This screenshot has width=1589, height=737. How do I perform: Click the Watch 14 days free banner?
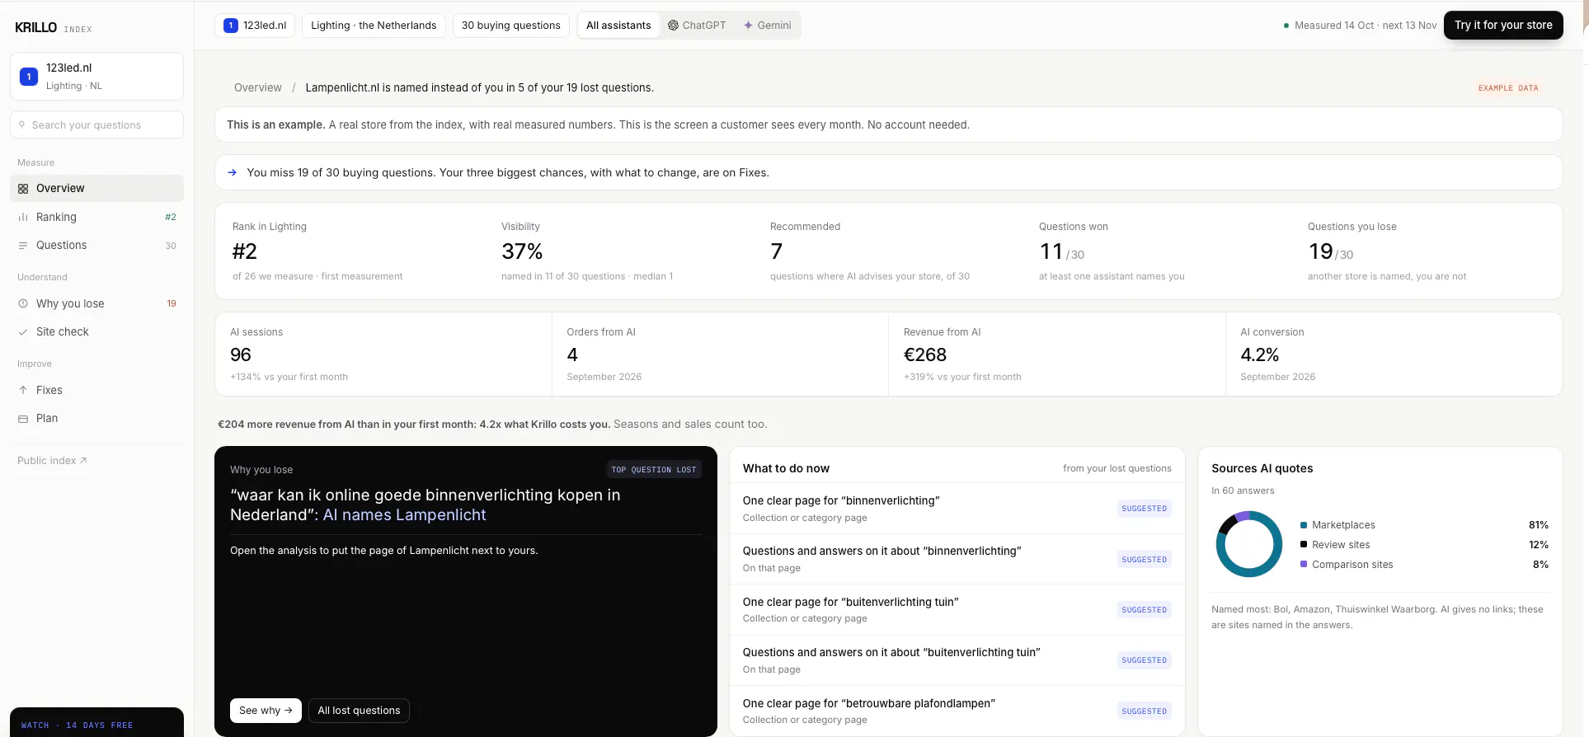(96, 723)
